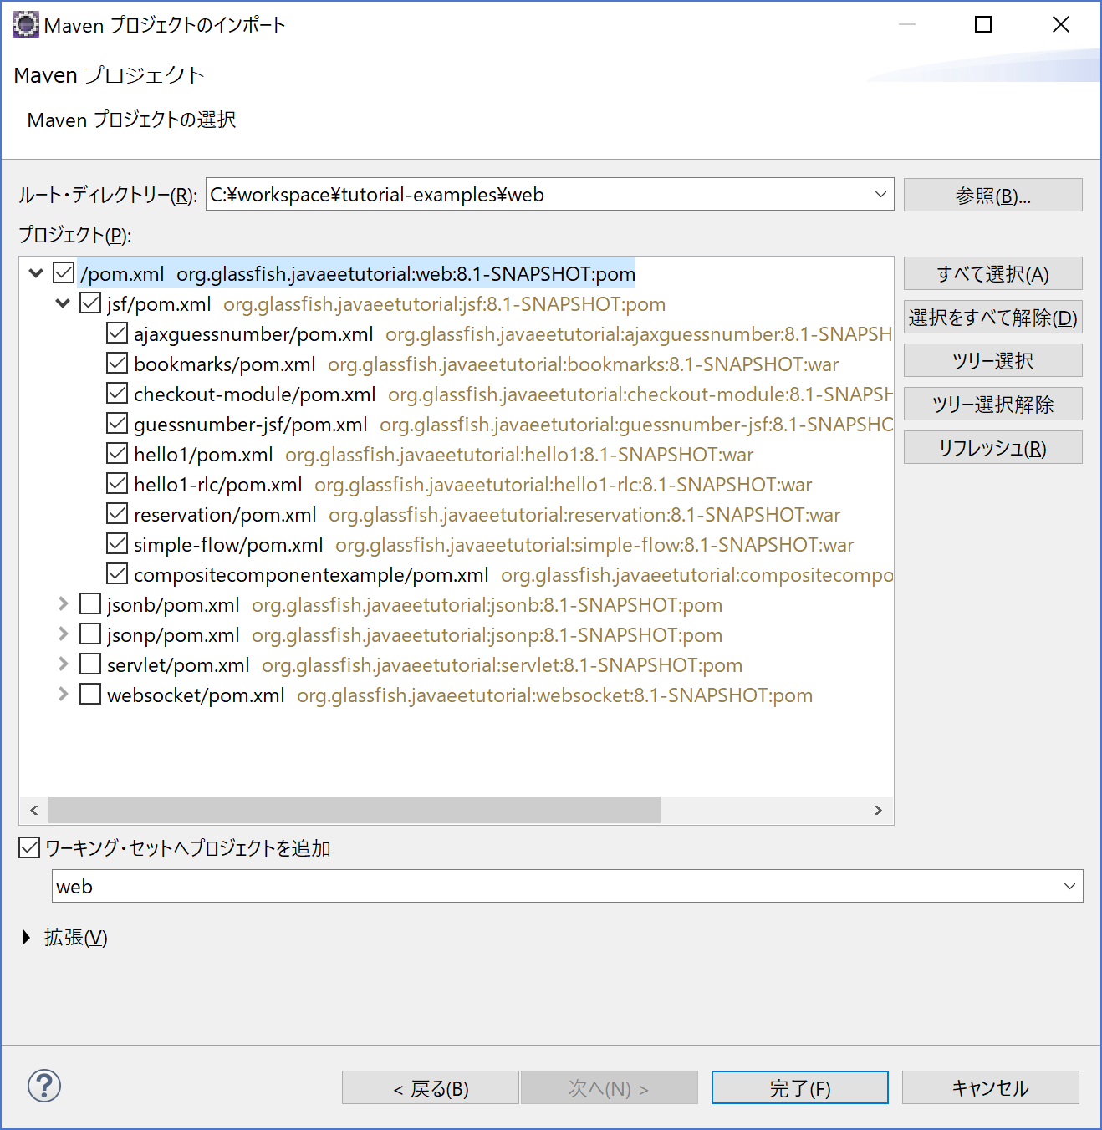Click the すべて選択(A) button

[992, 273]
